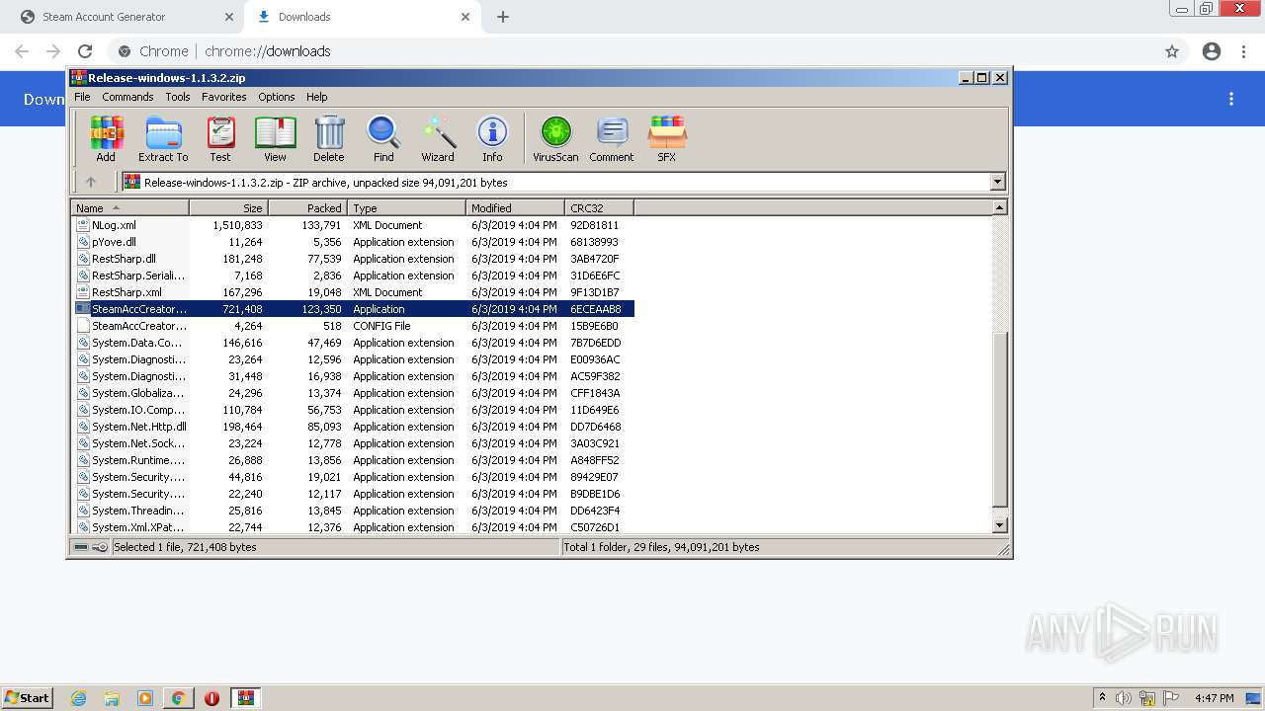Switch to Chrome in the taskbar

(x=179, y=698)
